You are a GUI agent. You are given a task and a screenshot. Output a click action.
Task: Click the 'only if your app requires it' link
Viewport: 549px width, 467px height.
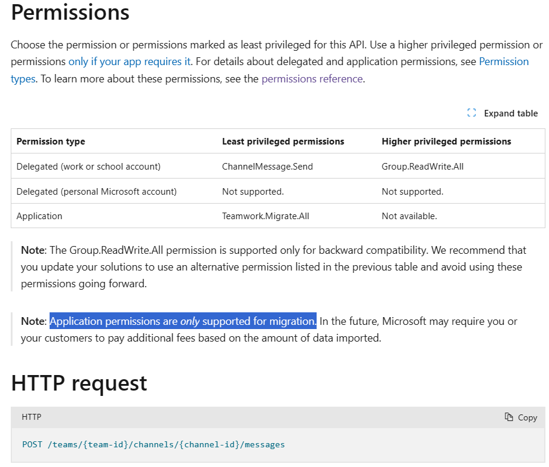[x=129, y=61]
